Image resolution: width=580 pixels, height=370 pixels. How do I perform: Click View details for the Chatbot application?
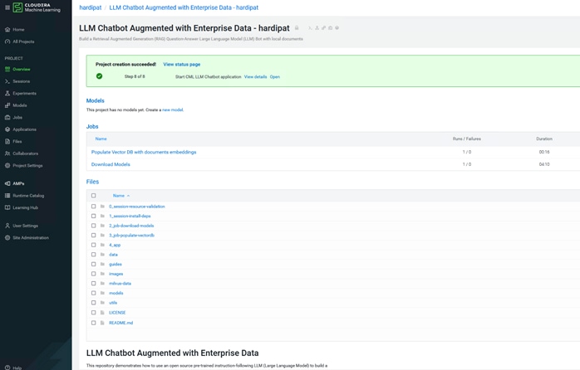tap(255, 77)
